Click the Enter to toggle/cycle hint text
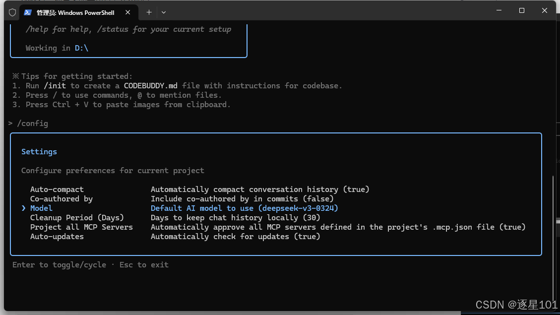This screenshot has width=560, height=315. [x=60, y=264]
